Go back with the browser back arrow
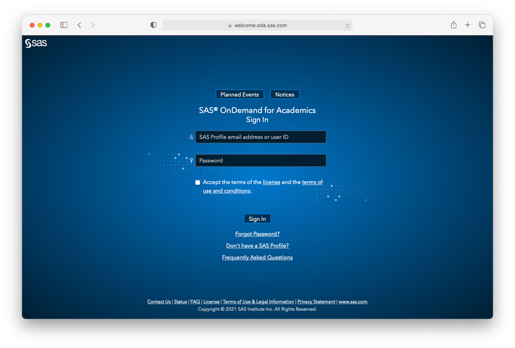 coord(79,25)
